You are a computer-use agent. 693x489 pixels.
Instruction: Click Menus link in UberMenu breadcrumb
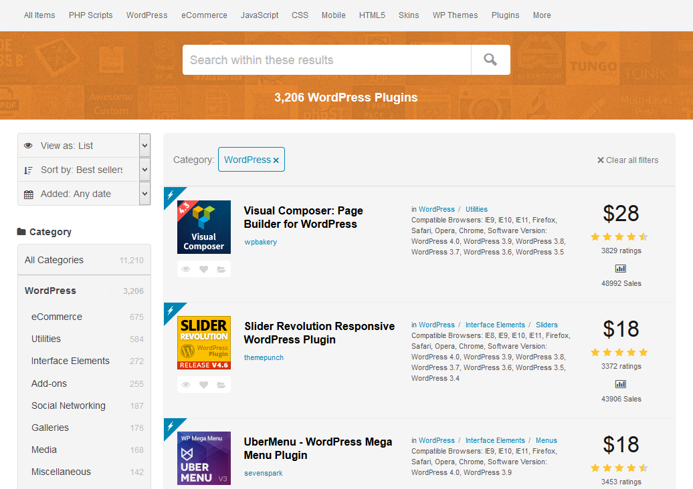pyautogui.click(x=547, y=440)
